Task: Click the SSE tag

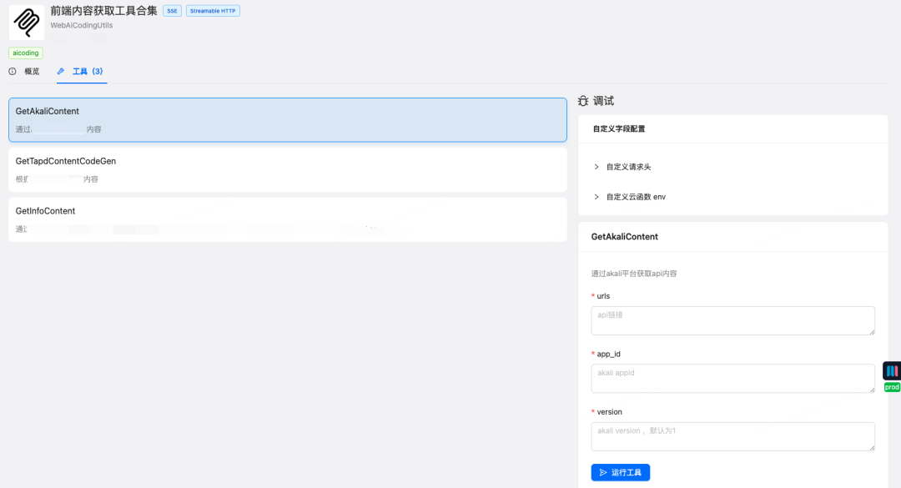Action: (173, 11)
